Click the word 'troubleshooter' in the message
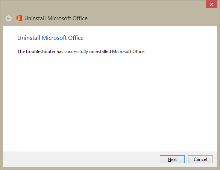 41,52
